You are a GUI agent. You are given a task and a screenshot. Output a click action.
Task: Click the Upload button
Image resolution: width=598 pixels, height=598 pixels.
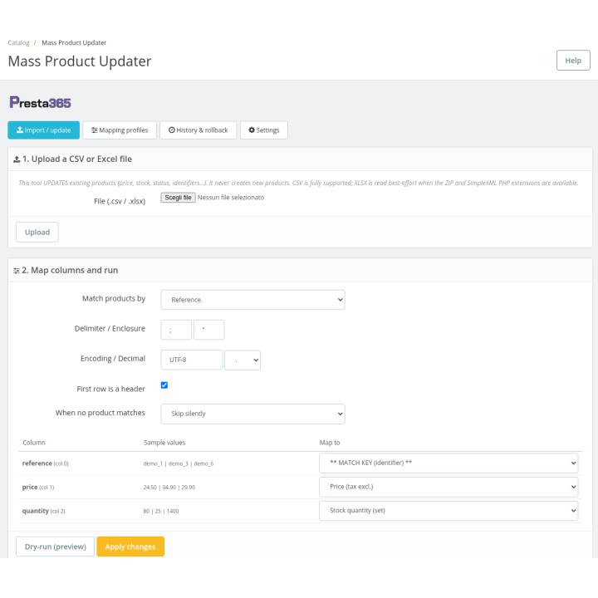[x=37, y=232]
